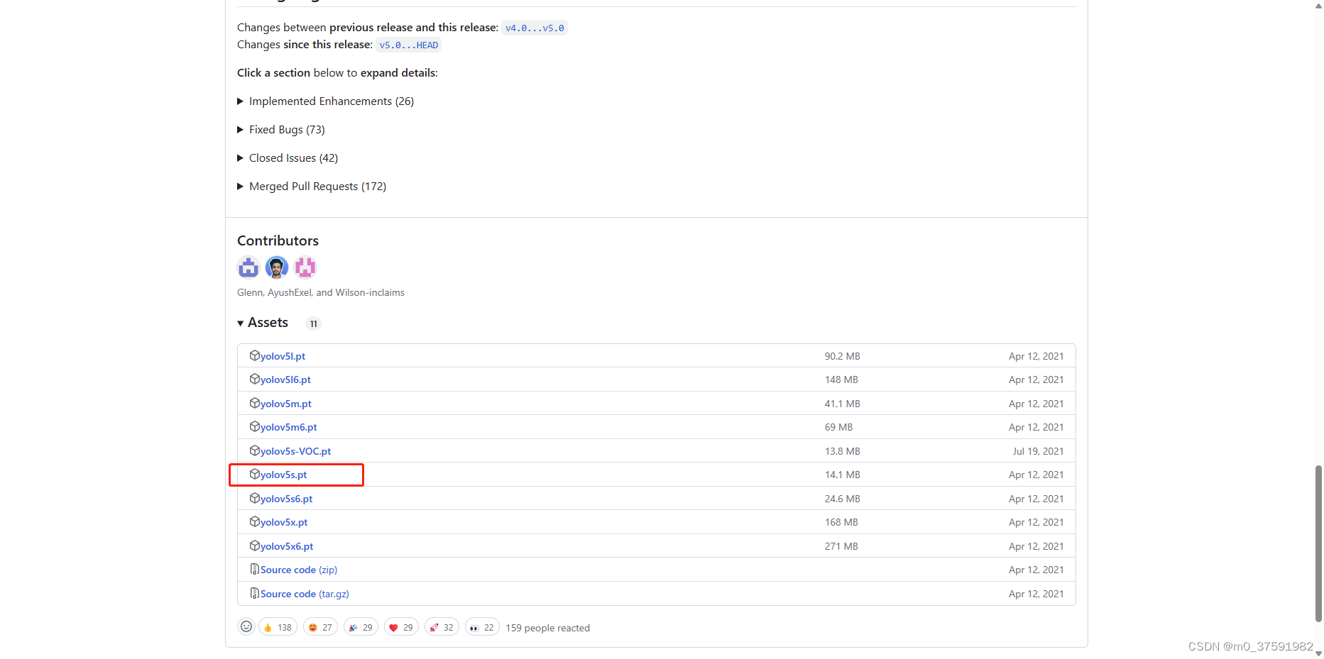This screenshot has height=659, width=1324.
Task: Click the 271 MB size of yolov5x6.pt
Action: click(x=841, y=546)
